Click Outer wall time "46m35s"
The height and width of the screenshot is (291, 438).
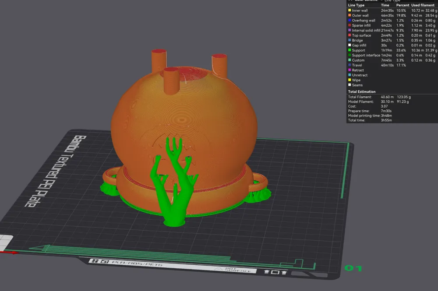click(387, 15)
